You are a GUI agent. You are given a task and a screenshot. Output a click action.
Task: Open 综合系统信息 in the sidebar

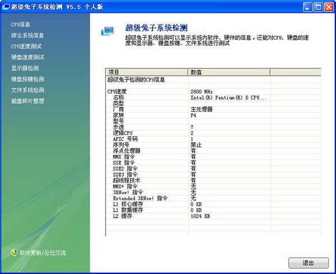tap(27, 35)
